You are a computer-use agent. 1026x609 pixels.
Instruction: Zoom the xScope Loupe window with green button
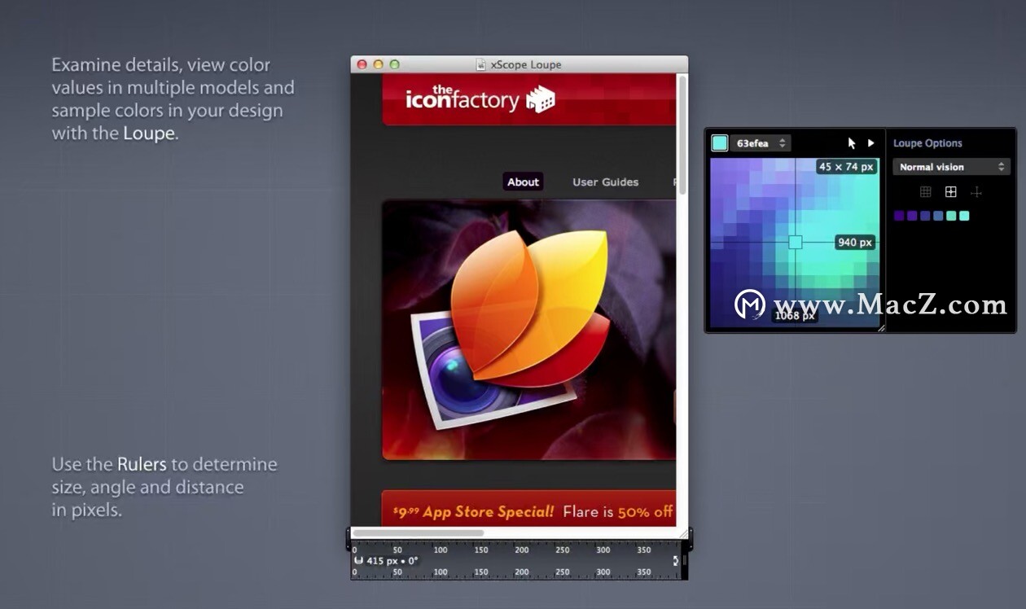(x=395, y=64)
